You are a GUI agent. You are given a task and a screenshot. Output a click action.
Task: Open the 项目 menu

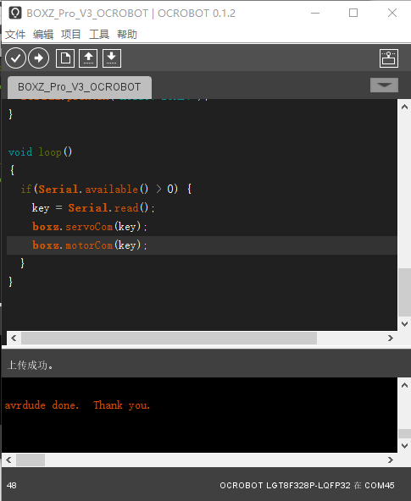(x=70, y=34)
